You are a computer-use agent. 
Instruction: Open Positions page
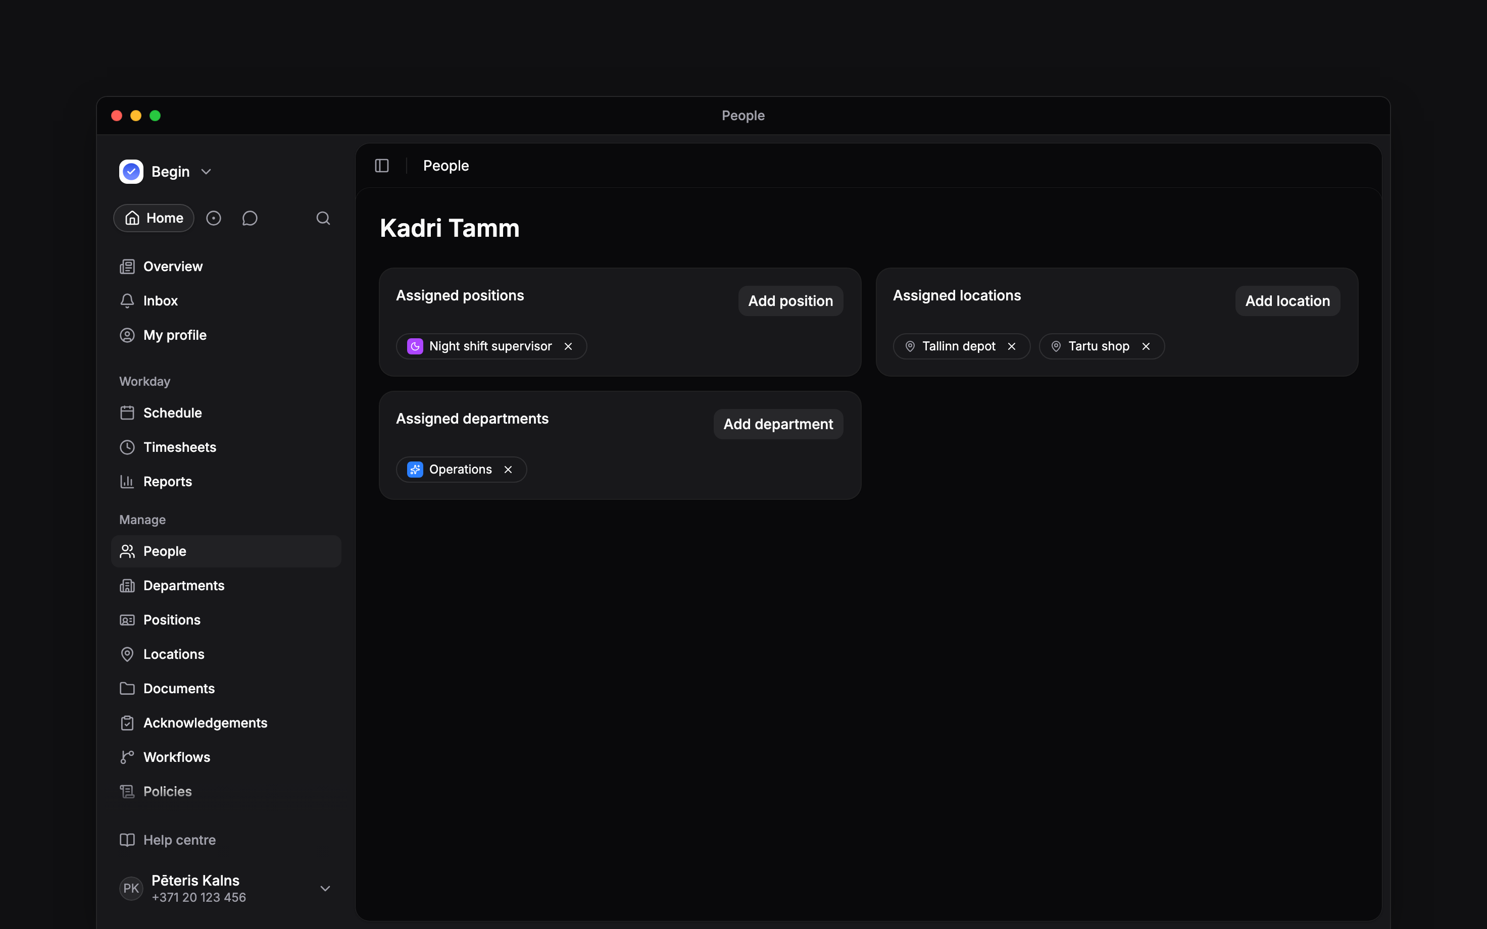tap(226, 620)
